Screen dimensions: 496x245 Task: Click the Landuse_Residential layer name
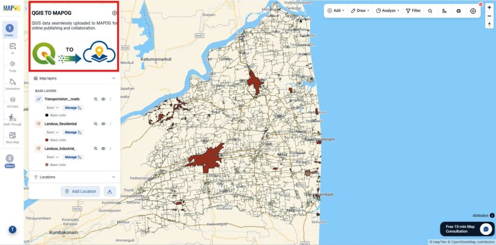[x=61, y=123]
